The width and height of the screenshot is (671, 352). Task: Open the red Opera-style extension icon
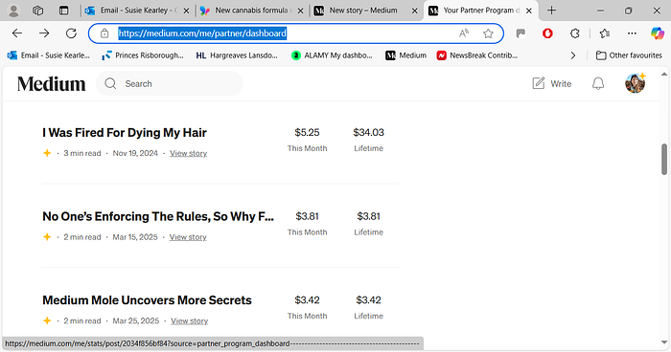click(547, 33)
